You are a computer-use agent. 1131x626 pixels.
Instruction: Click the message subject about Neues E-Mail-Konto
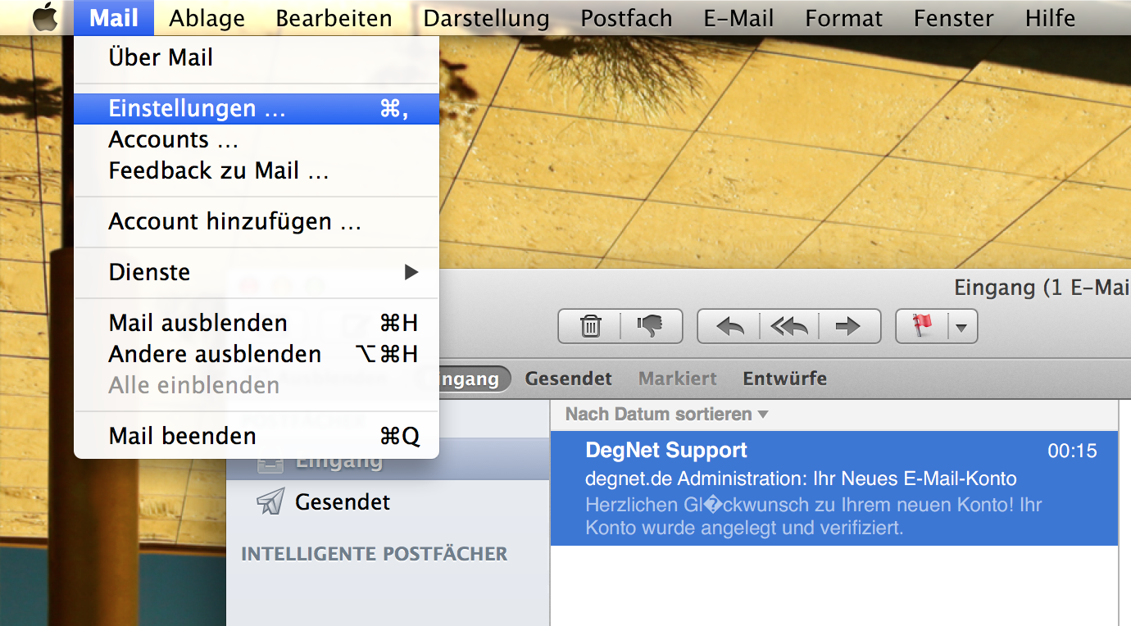click(802, 479)
